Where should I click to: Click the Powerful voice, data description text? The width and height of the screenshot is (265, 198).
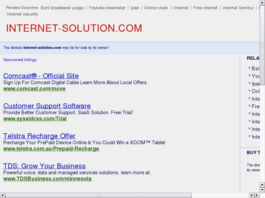[x=77, y=173]
